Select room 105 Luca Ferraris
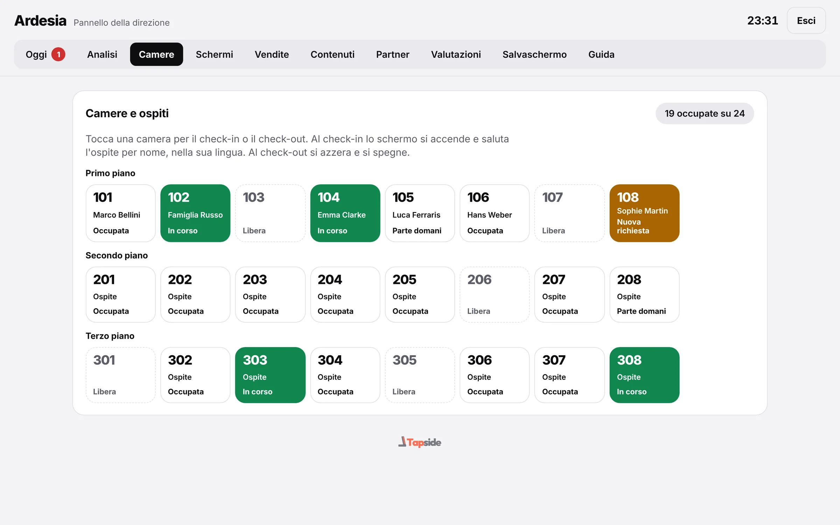 pyautogui.click(x=420, y=213)
